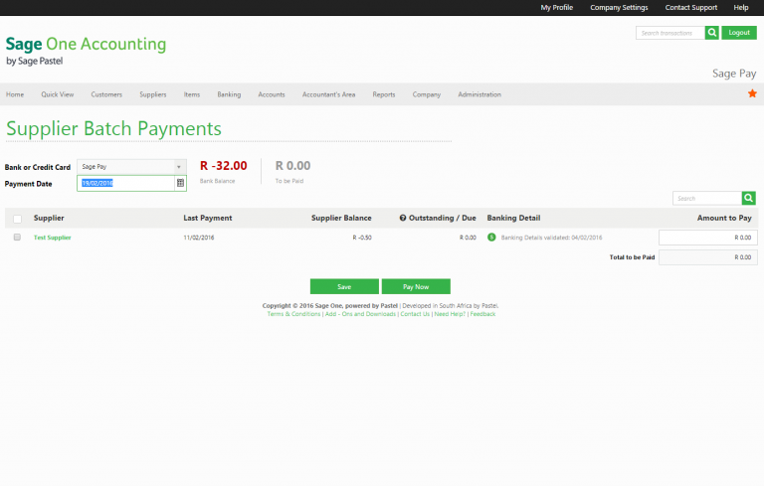Click the green banking details validated icon

pos(491,238)
